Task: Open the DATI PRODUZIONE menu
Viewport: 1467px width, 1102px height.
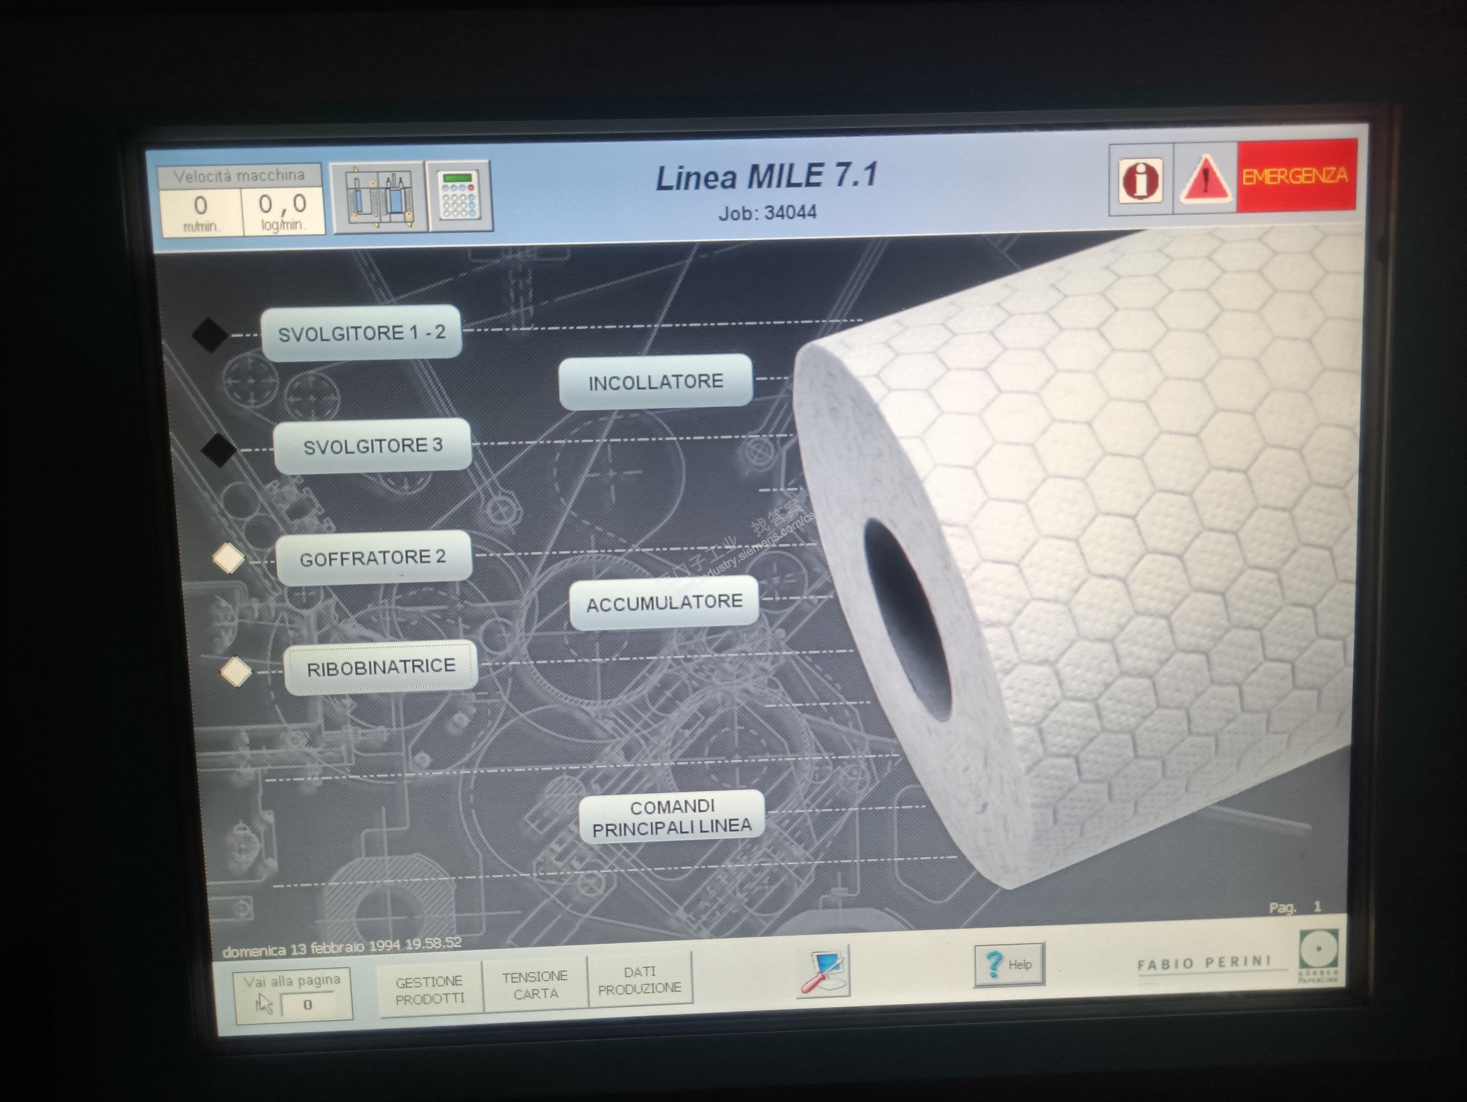Action: (639, 981)
